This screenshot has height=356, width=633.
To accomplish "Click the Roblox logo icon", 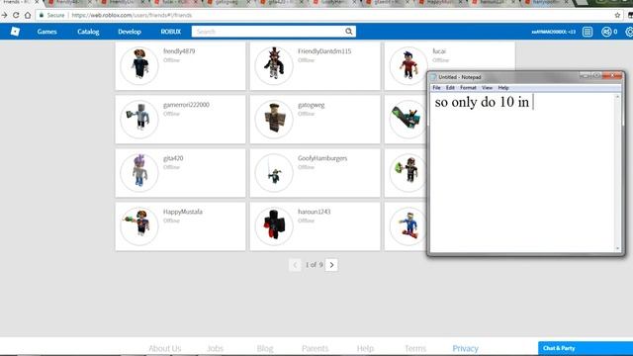I will click(15, 32).
